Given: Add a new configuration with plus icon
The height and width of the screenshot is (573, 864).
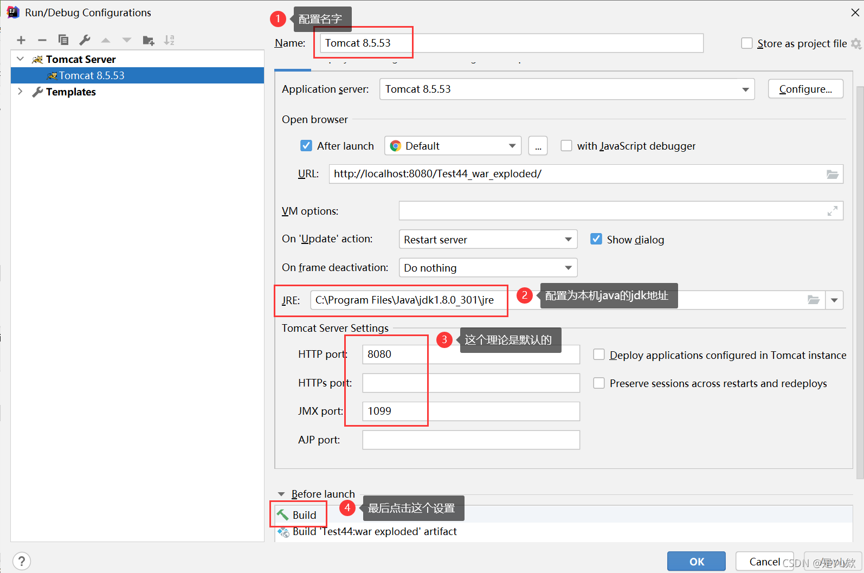Looking at the screenshot, I should point(21,40).
